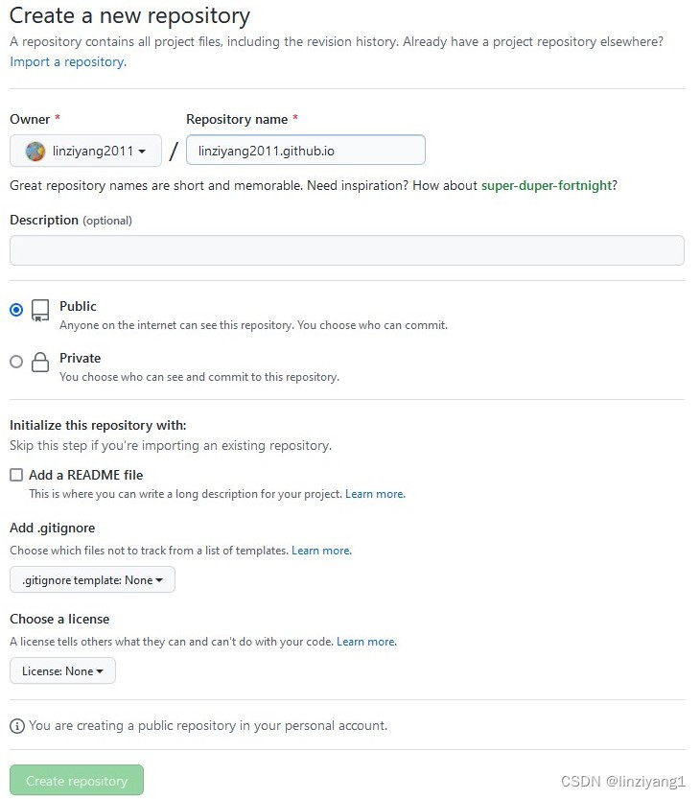Screen dimensions: 700x799
Task: Use suggested name super-duper-fortnight
Action: point(547,185)
